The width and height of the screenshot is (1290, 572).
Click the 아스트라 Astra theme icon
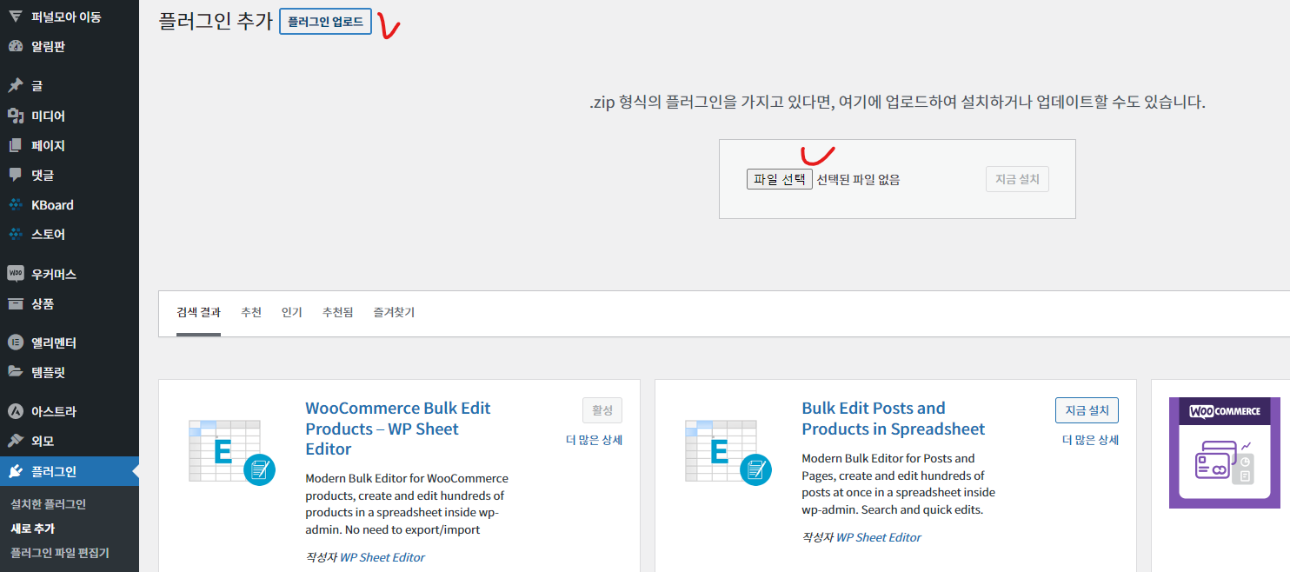(x=15, y=411)
